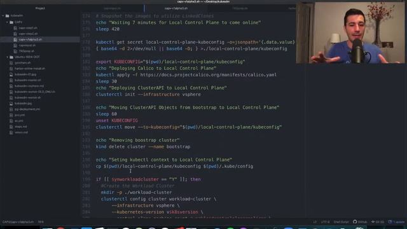
Task: Click image icon beside kubeadm.jpg
Action: pyautogui.click(x=11, y=103)
